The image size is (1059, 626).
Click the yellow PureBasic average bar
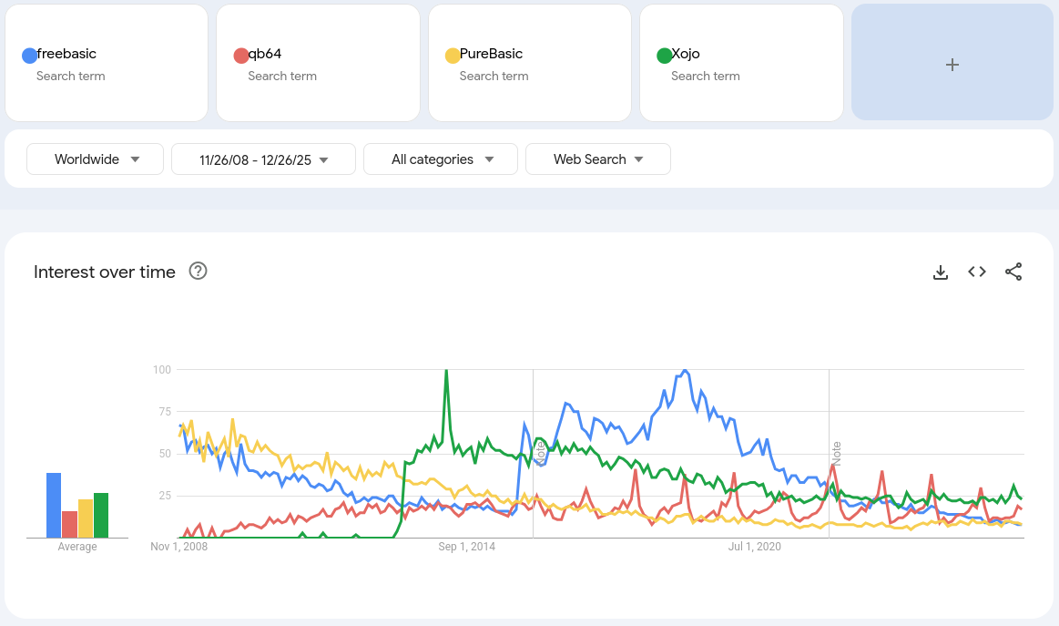pyautogui.click(x=86, y=518)
